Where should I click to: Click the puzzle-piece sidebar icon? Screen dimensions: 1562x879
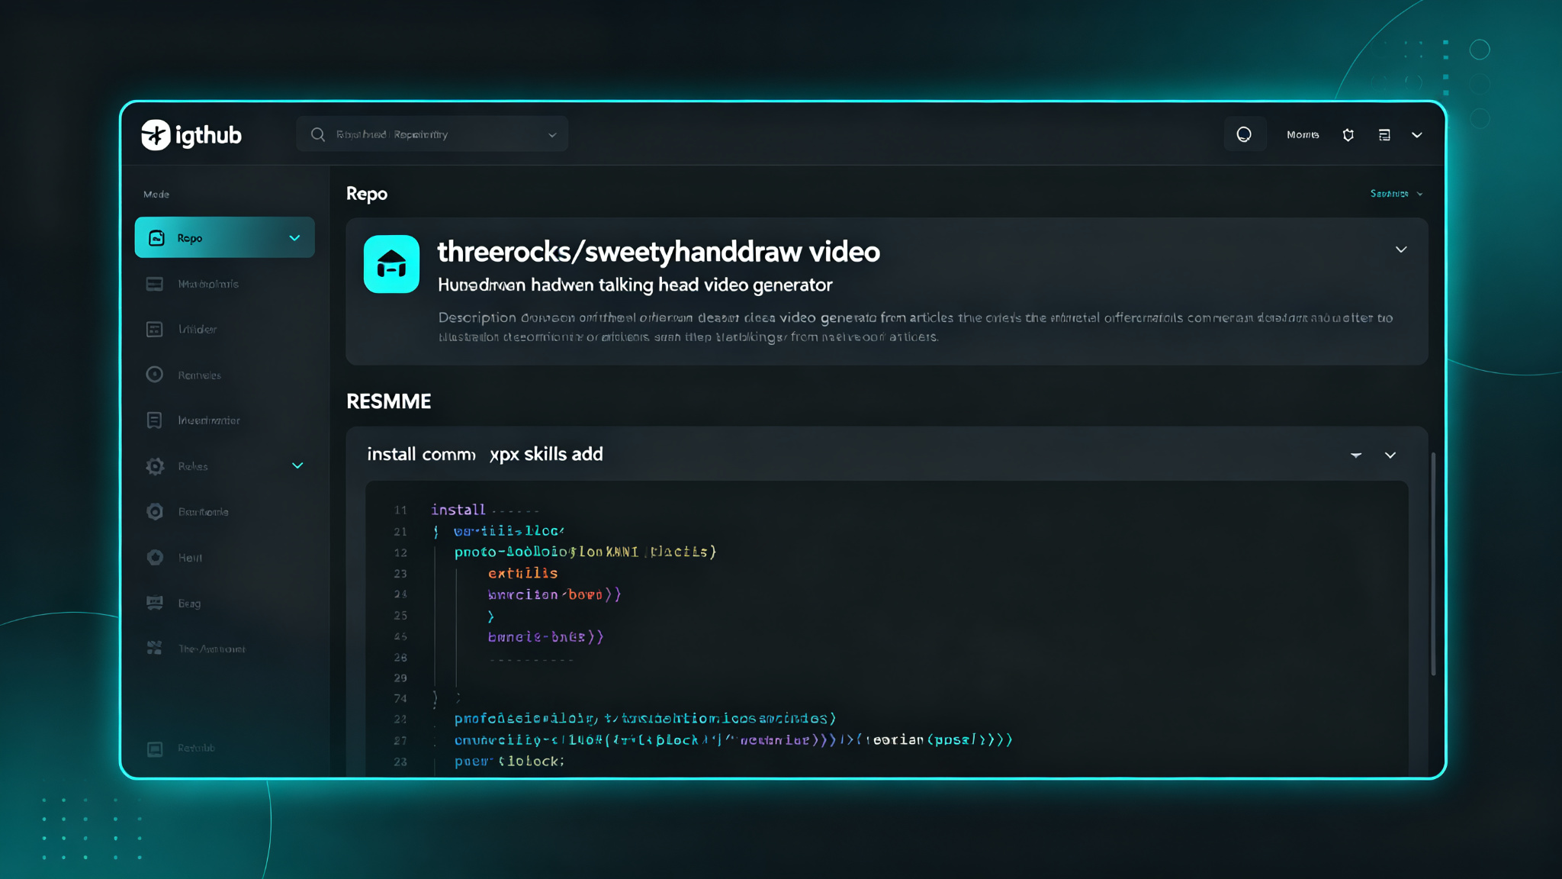click(155, 649)
